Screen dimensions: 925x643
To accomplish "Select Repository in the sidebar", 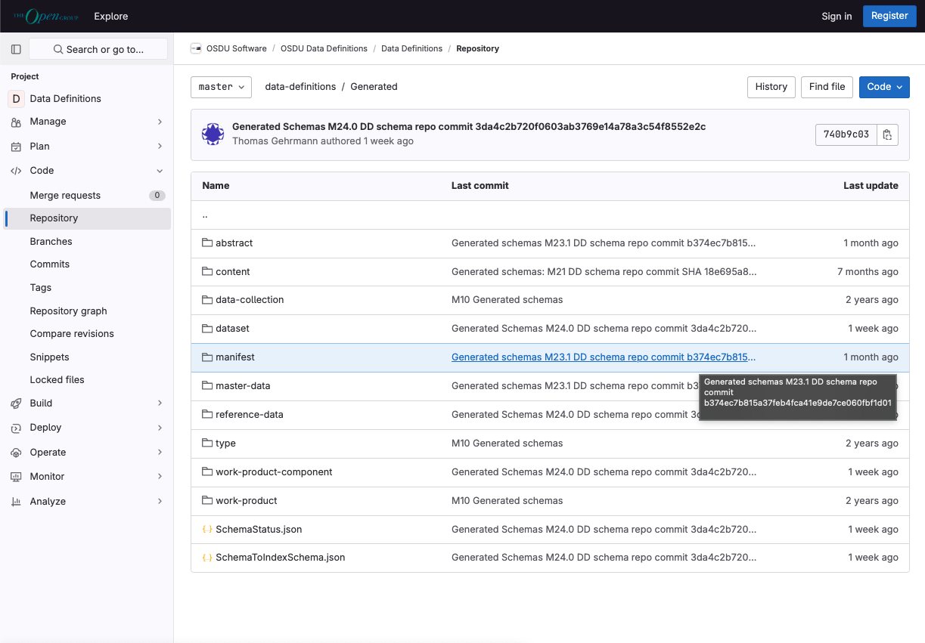I will (x=87, y=218).
